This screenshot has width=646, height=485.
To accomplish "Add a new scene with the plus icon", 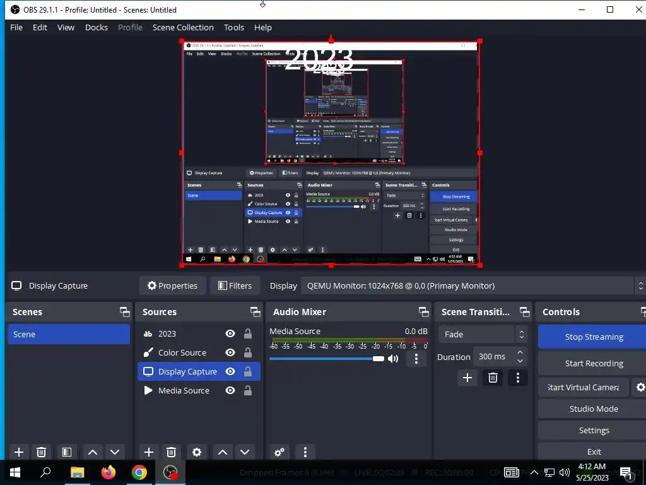I will [18, 452].
